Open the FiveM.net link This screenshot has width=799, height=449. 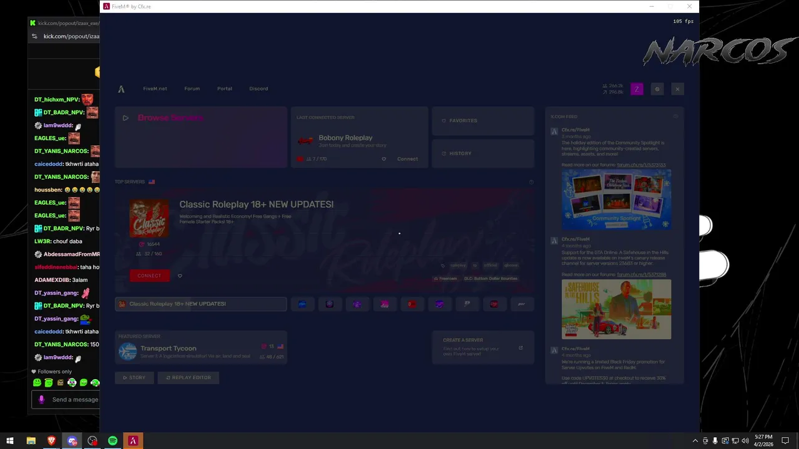pyautogui.click(x=155, y=89)
